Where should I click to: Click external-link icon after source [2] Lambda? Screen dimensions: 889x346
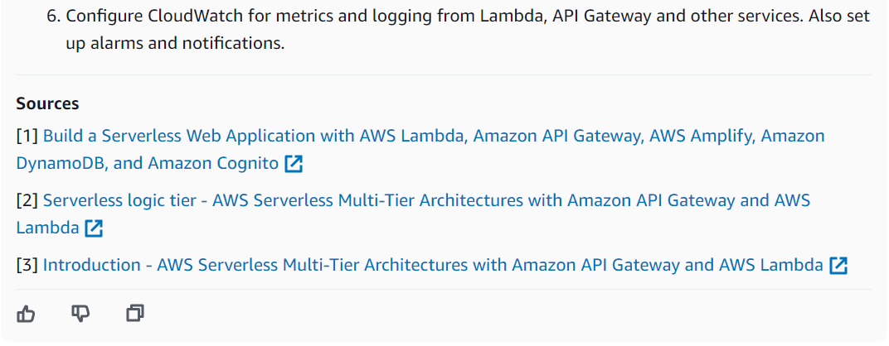95,228
